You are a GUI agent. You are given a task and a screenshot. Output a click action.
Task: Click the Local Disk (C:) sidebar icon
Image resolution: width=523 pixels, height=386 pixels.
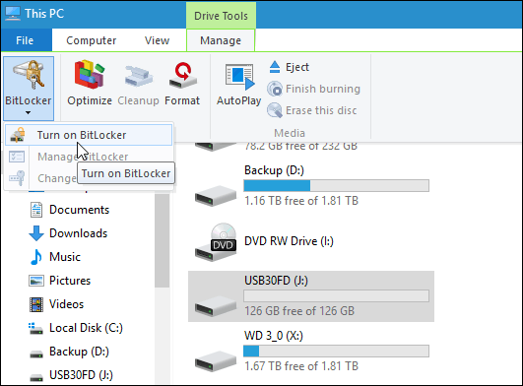[x=35, y=328]
